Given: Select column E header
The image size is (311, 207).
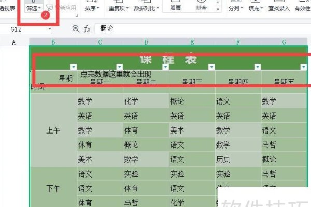Looking at the screenshot, I should [x=192, y=42].
